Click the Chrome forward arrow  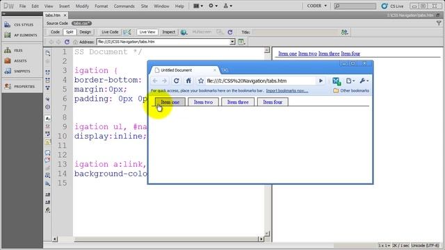pos(164,81)
